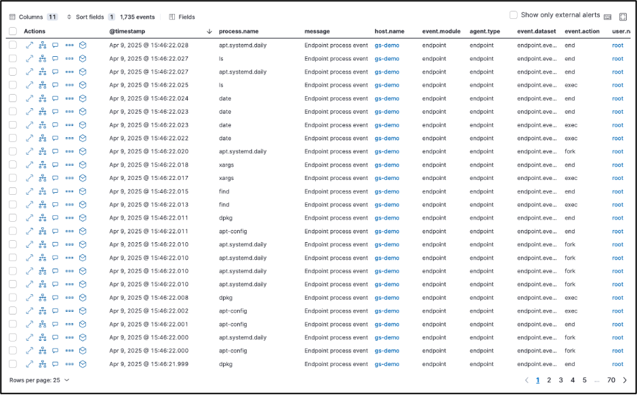Select the find exec event checkbox
The image size is (637, 395).
13,205
